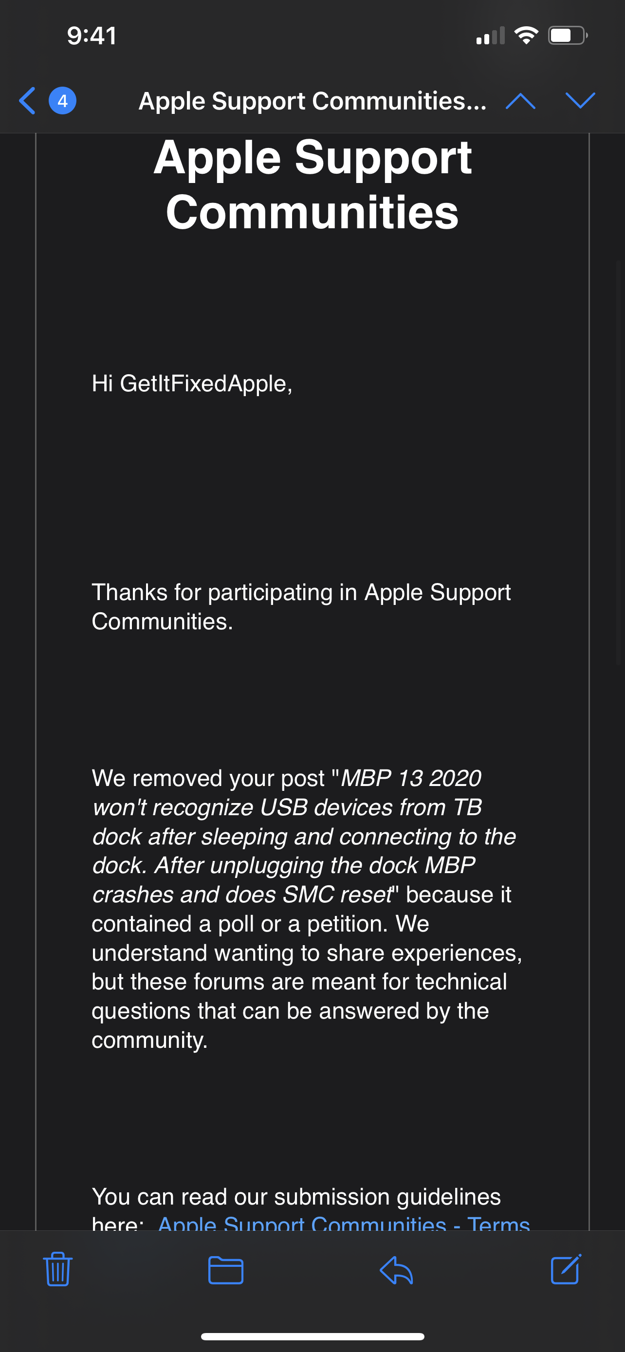Tap the unread count badge showing 4
This screenshot has height=1352, width=625.
point(62,100)
